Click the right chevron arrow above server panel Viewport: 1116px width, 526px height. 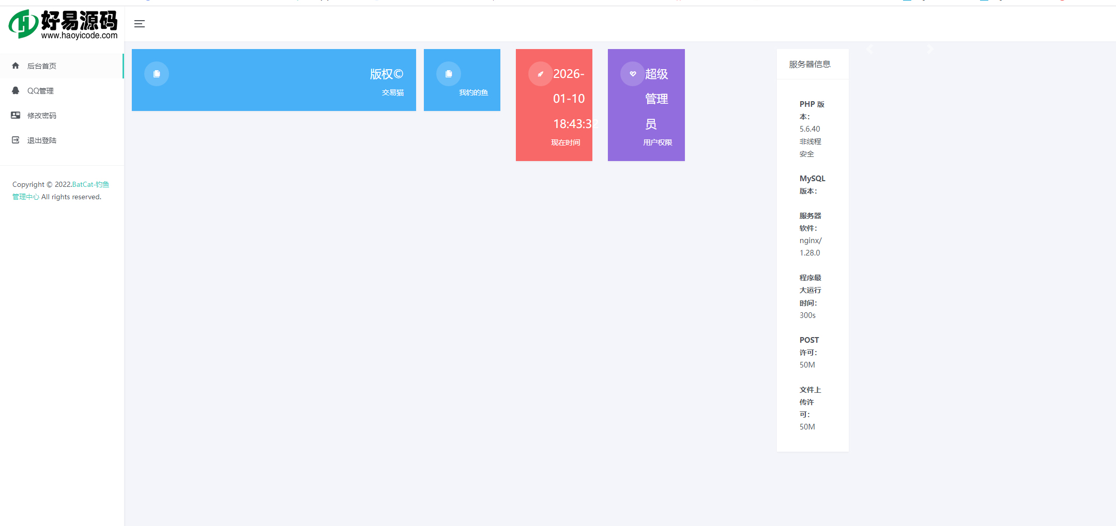point(930,49)
